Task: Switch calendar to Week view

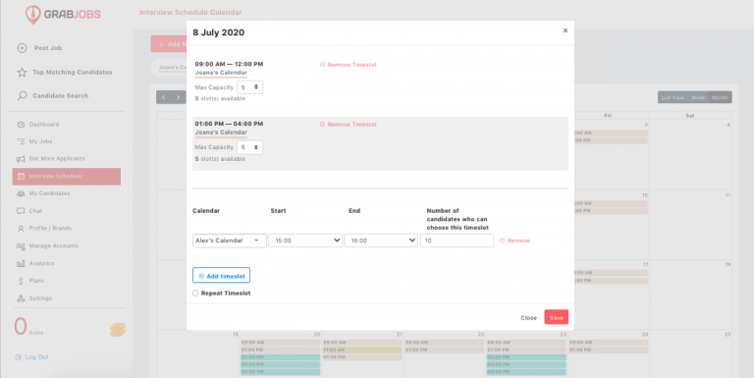Action: tap(698, 97)
